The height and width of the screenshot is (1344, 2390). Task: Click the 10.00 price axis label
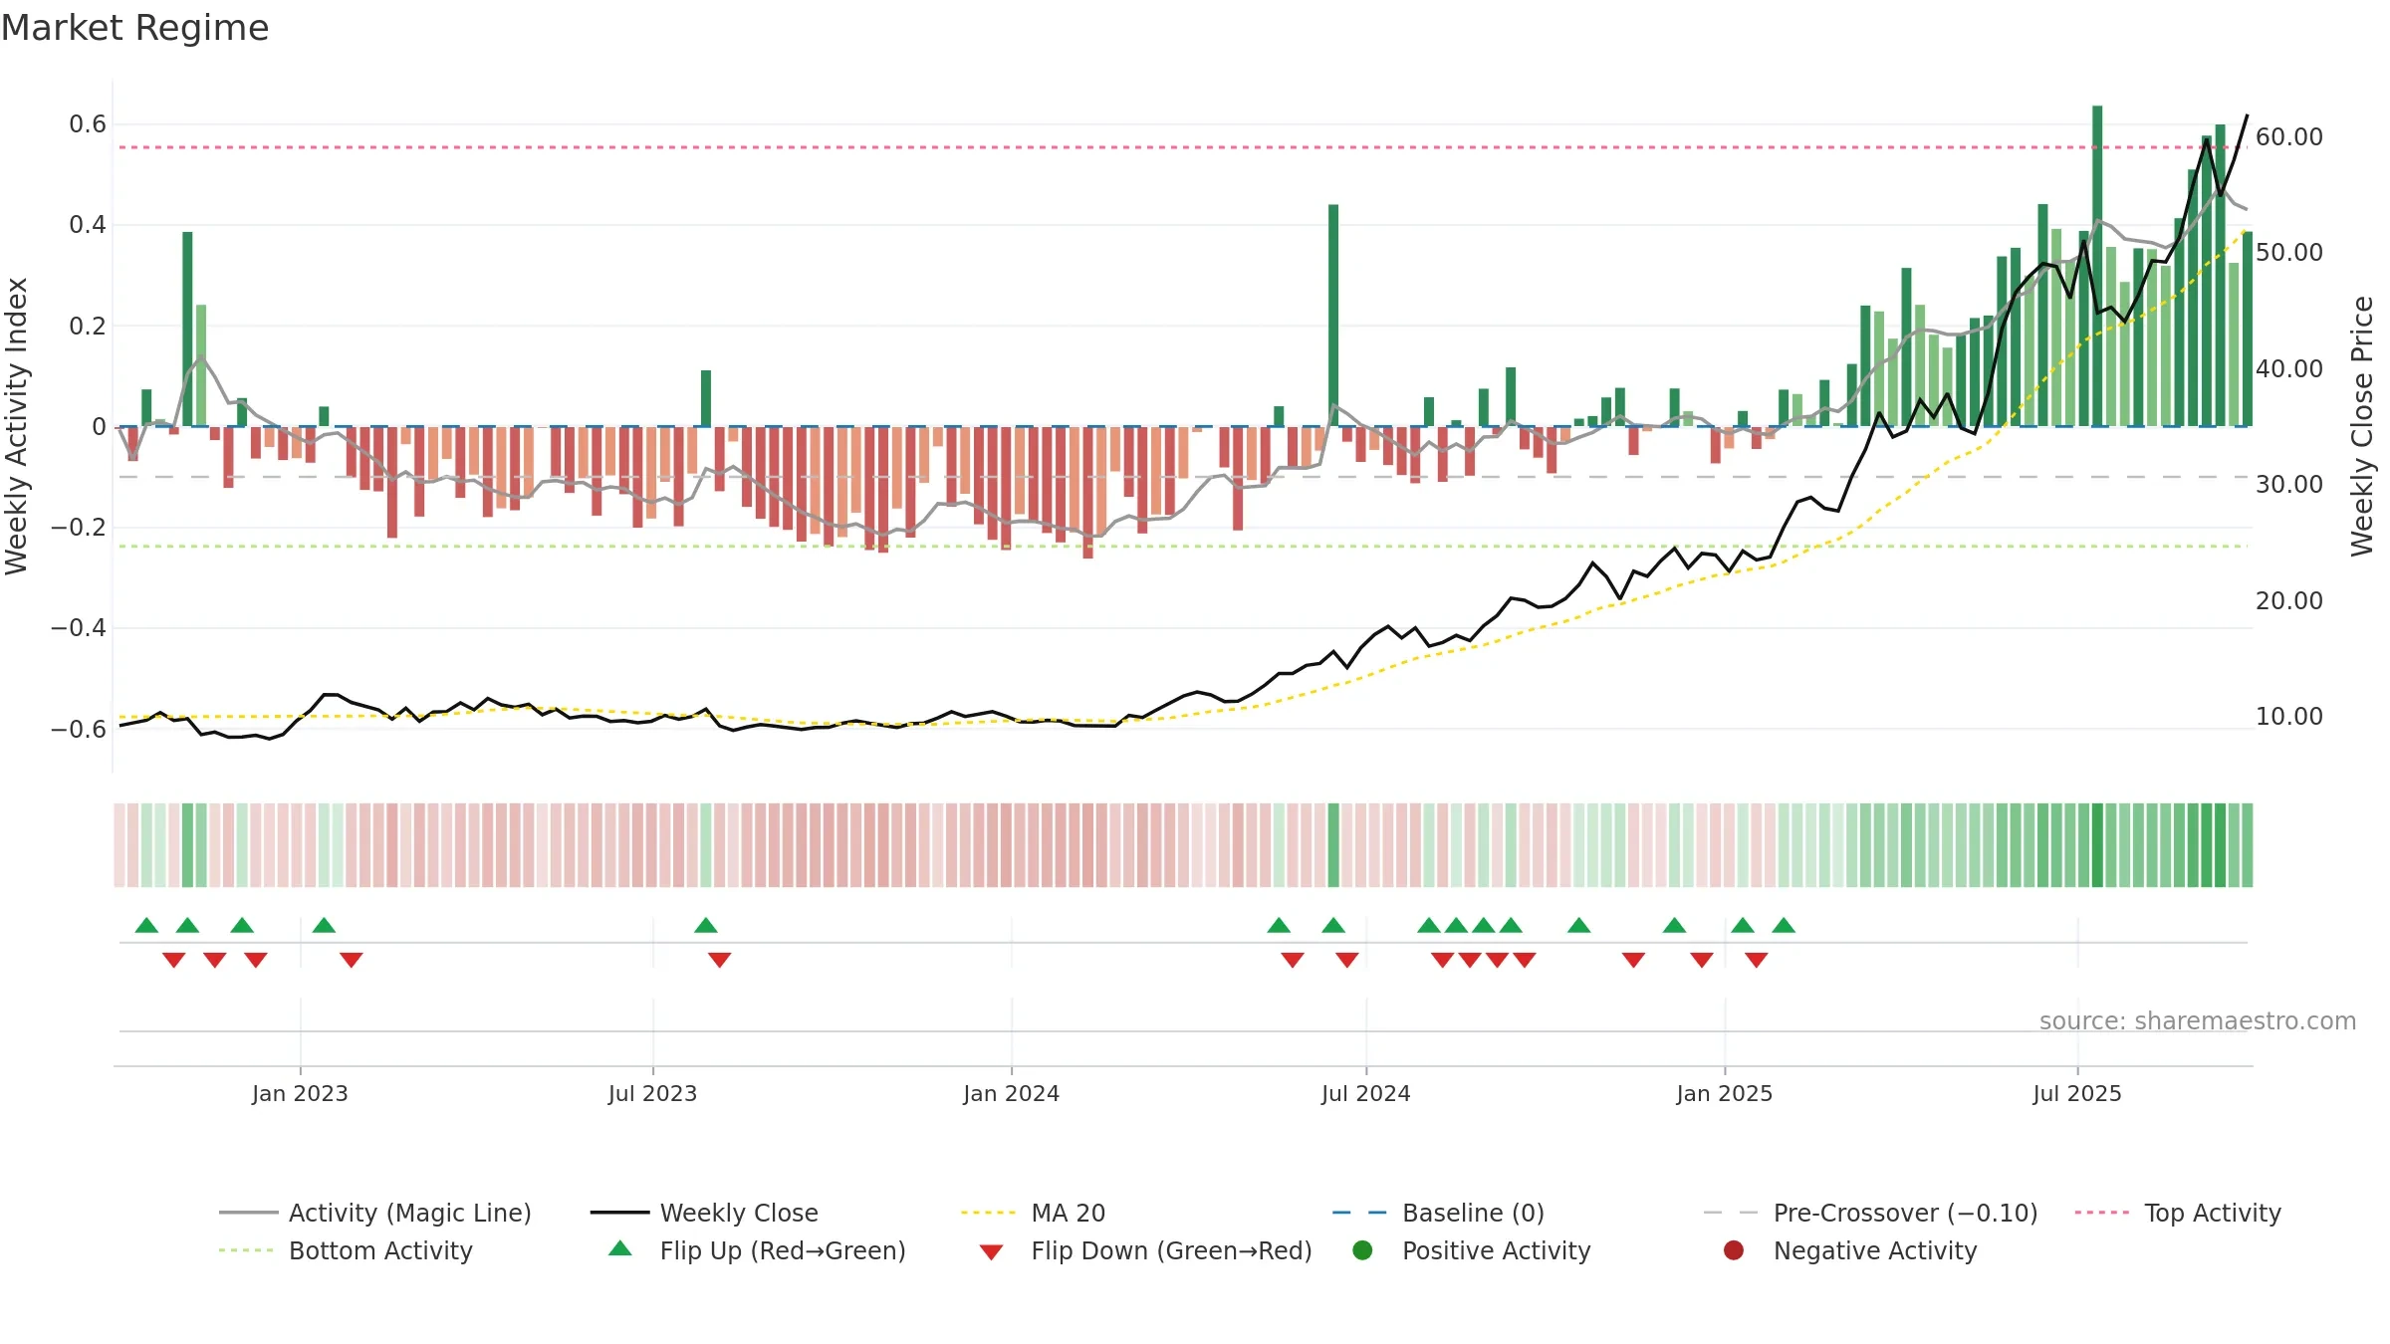2288,717
